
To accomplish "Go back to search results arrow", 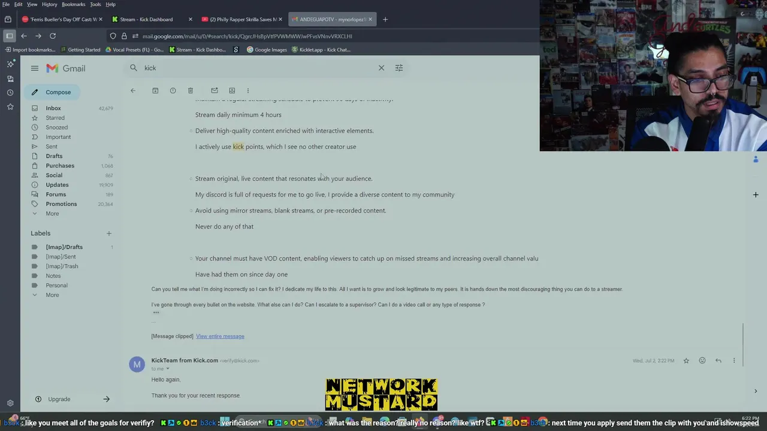I will tap(133, 90).
